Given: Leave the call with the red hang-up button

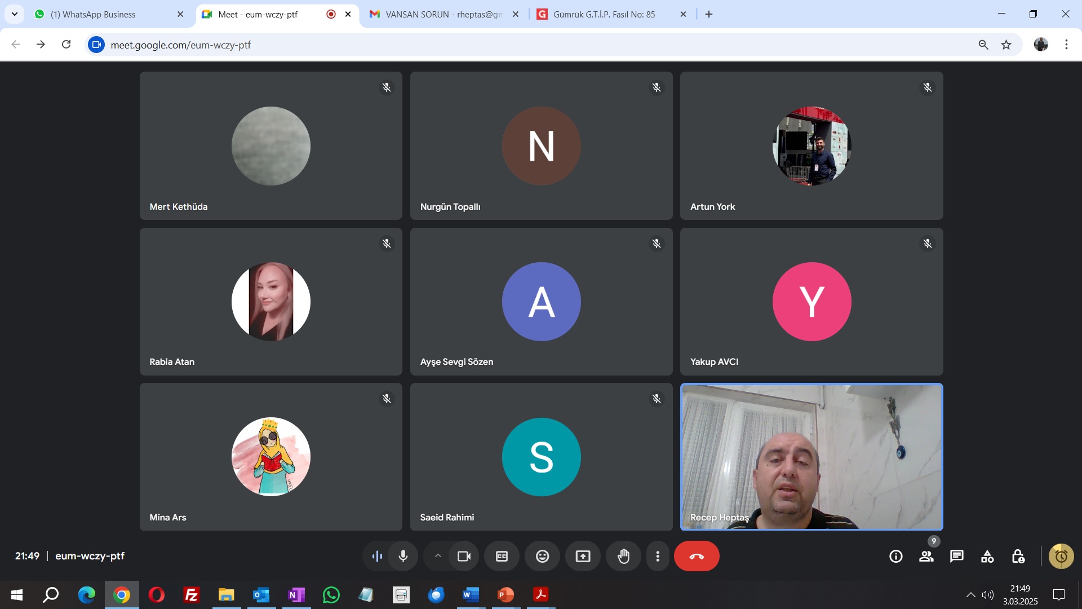Looking at the screenshot, I should (x=697, y=557).
